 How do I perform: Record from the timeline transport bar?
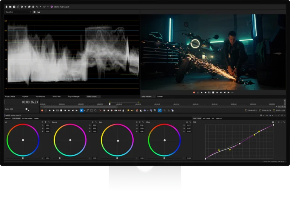pos(42,110)
